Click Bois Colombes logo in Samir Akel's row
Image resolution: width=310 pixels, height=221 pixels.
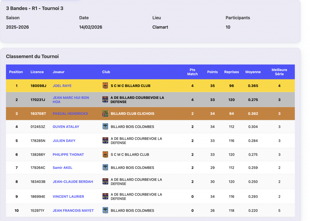click(105, 168)
